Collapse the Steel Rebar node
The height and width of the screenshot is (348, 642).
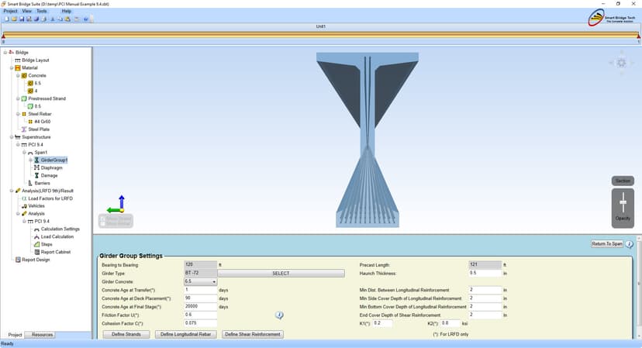tap(18, 114)
